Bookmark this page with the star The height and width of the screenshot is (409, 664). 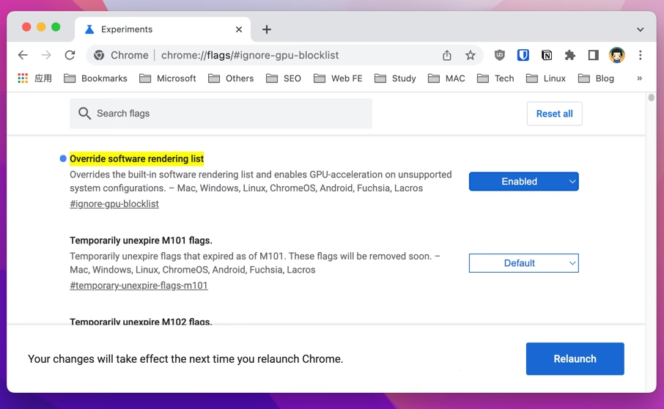click(470, 55)
